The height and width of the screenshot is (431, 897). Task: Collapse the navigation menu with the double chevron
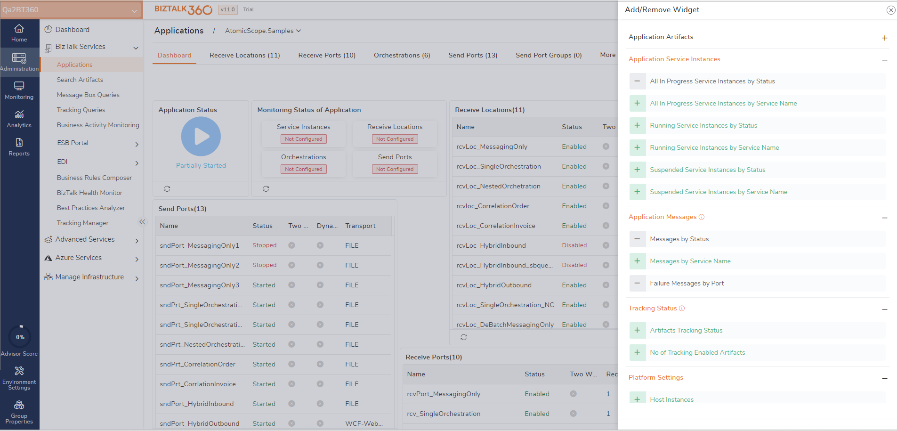point(142,222)
